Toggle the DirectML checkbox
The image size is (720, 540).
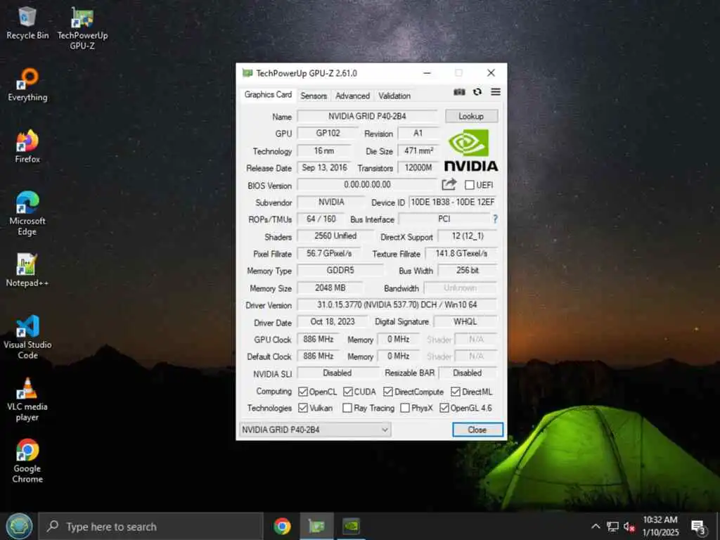point(456,392)
